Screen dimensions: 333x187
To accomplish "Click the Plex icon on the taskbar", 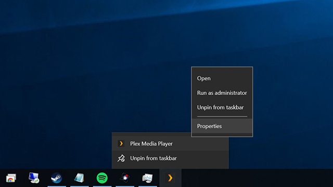I will pos(170,178).
